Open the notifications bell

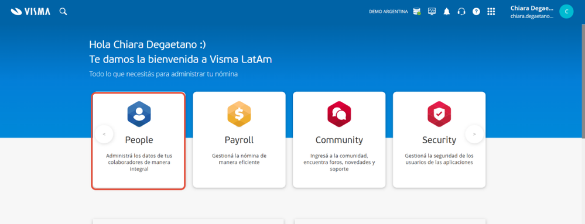447,12
